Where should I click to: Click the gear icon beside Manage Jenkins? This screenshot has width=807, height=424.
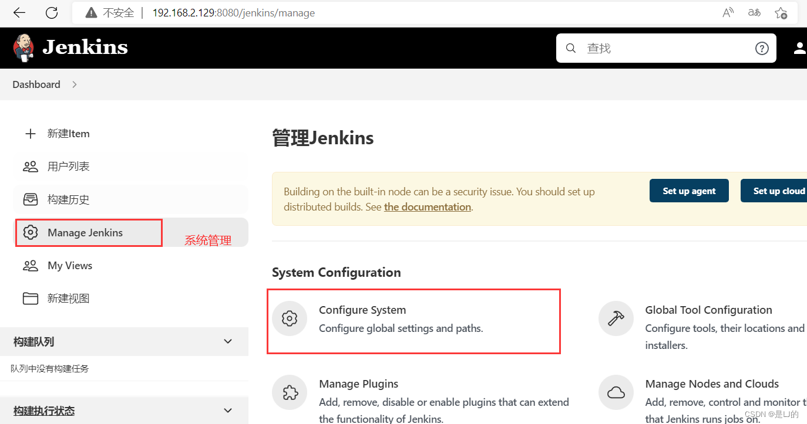pos(31,233)
